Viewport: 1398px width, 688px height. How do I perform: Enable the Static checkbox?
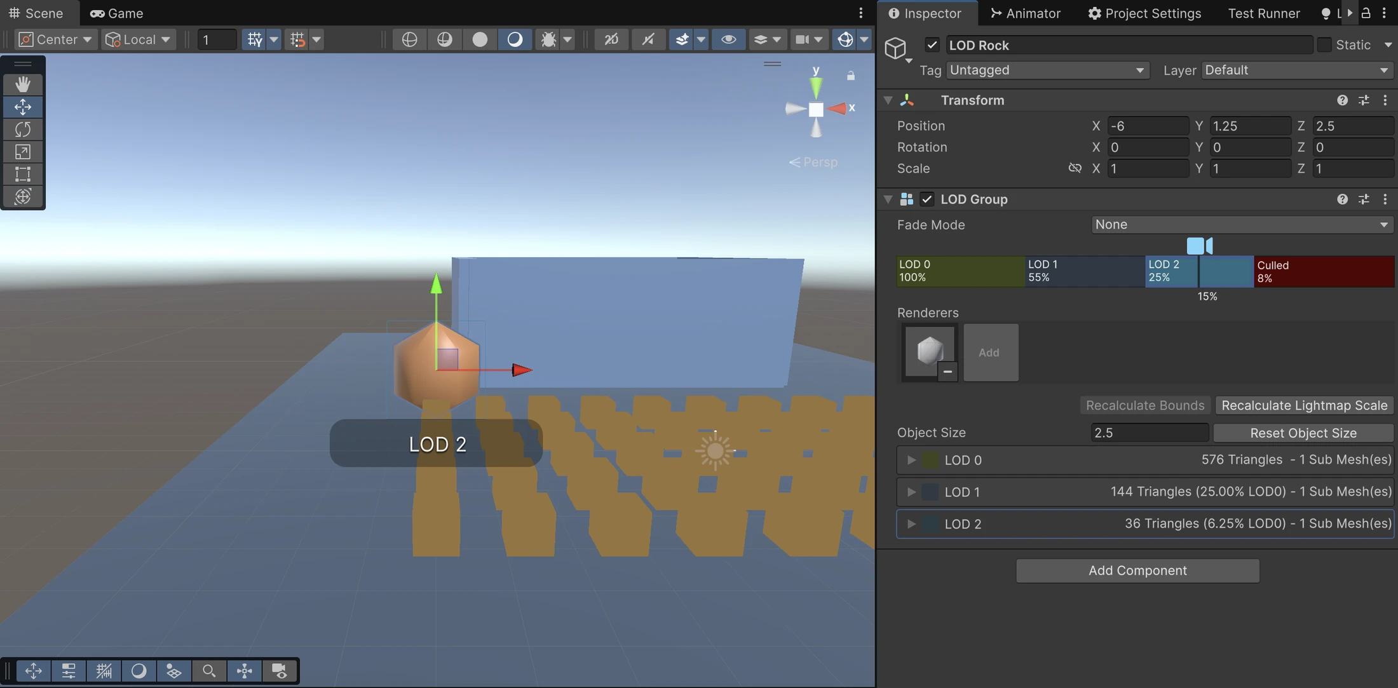[x=1324, y=44]
